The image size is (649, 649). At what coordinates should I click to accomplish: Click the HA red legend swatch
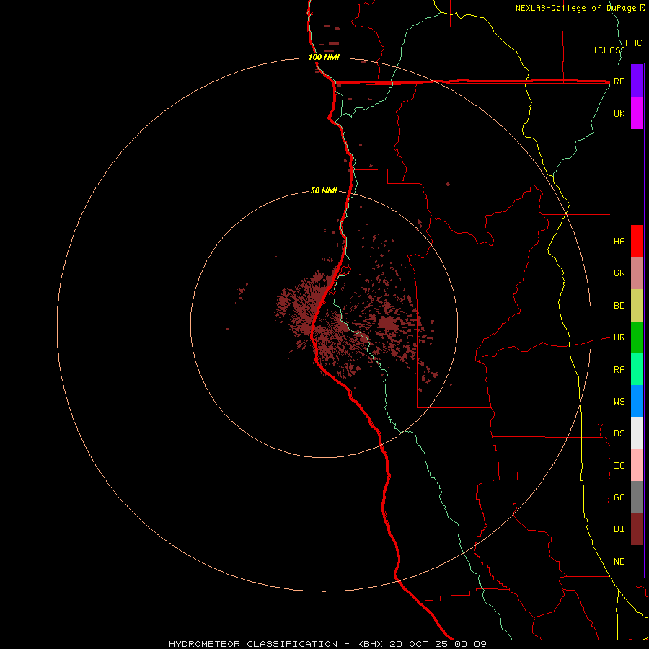pyautogui.click(x=637, y=241)
